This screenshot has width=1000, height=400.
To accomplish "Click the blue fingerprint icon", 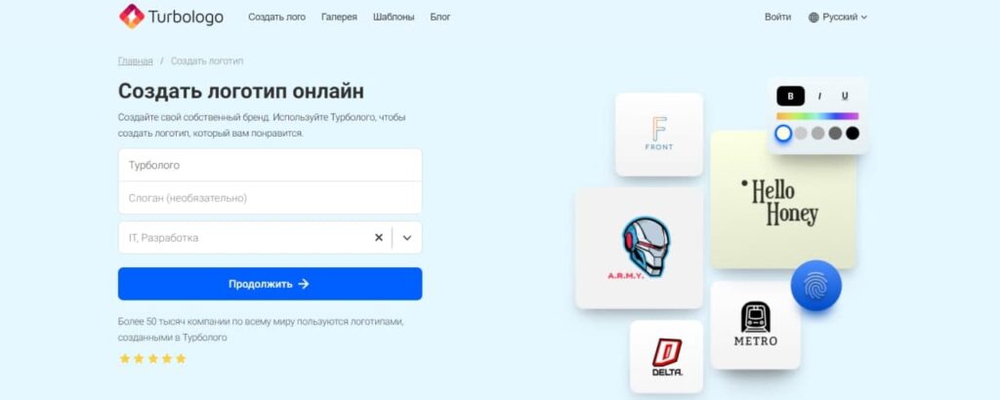I will pos(816,285).
